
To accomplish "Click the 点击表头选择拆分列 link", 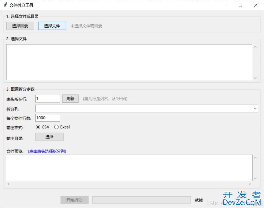I will coord(47,151).
